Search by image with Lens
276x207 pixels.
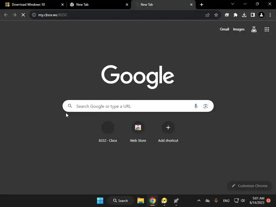206,106
